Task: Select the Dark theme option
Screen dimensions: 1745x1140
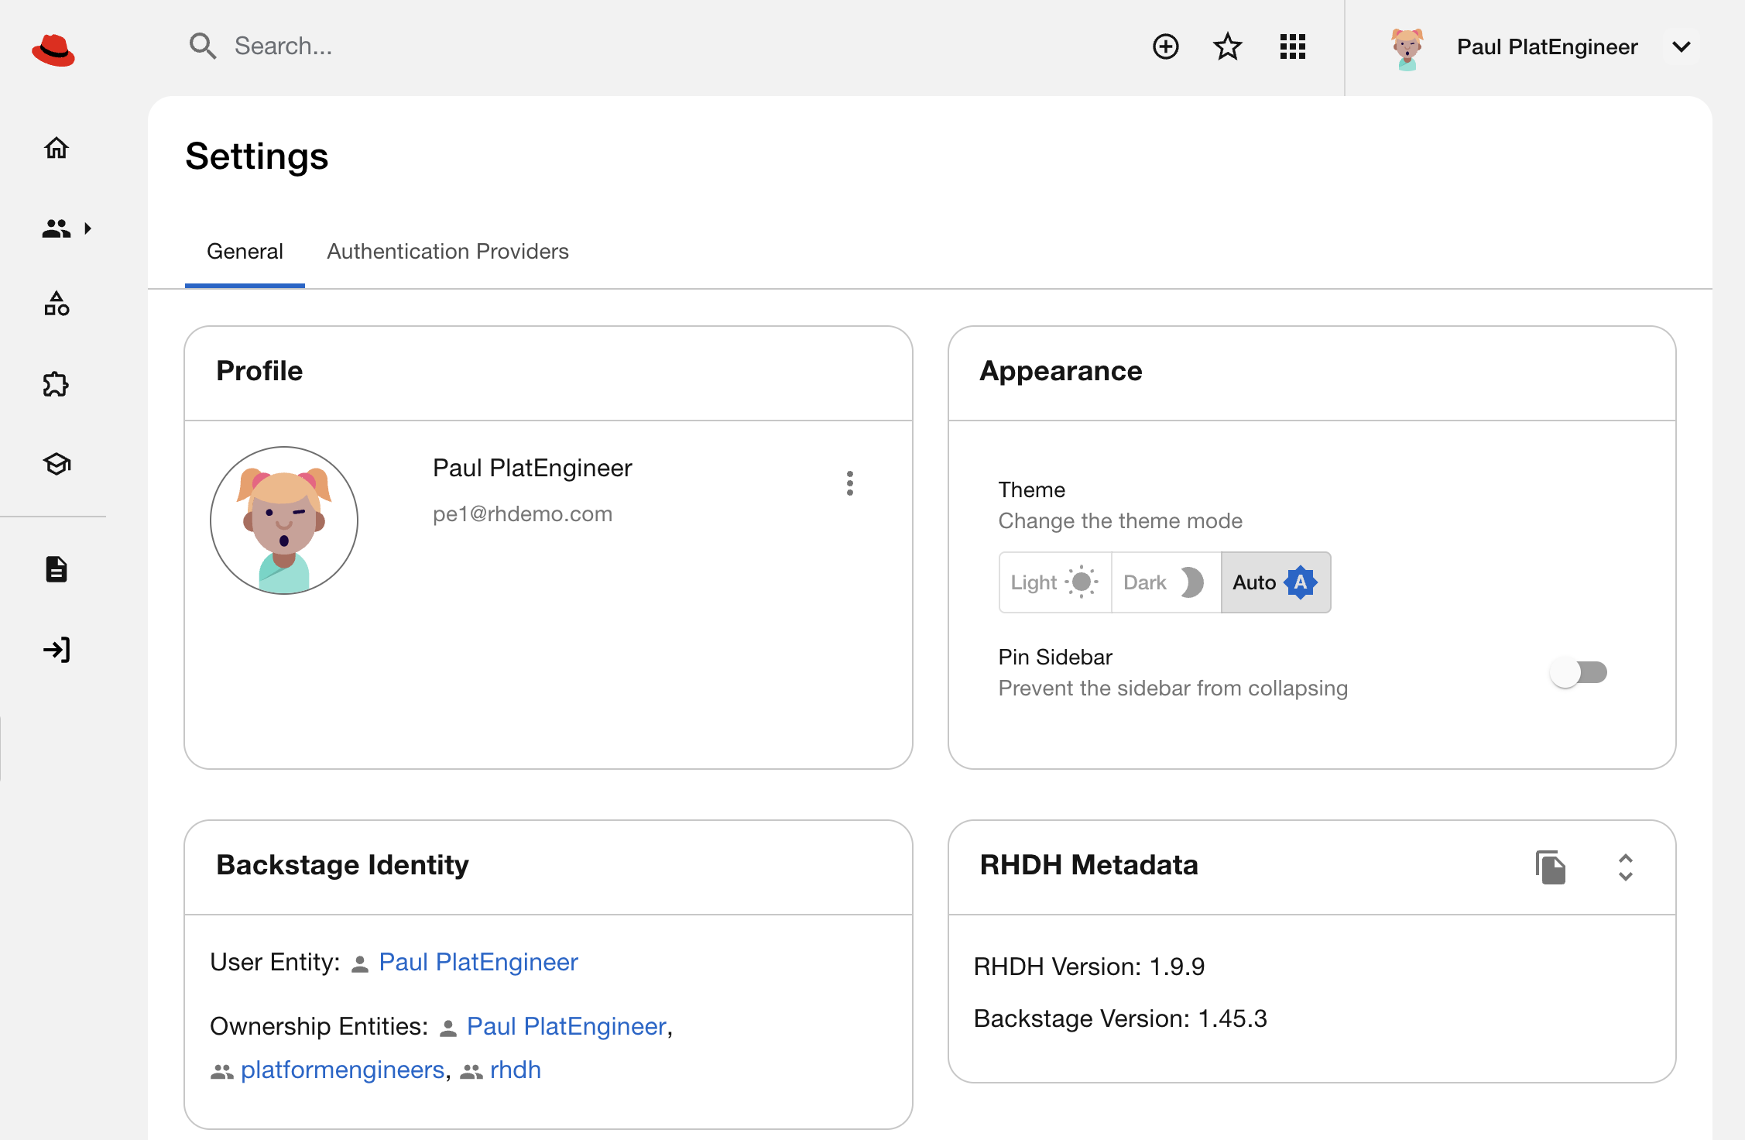Action: tap(1166, 582)
